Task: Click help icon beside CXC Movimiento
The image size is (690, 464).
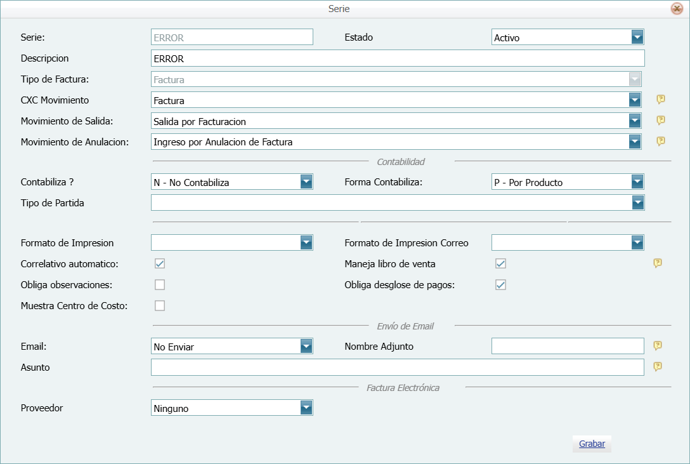Action: click(x=660, y=100)
